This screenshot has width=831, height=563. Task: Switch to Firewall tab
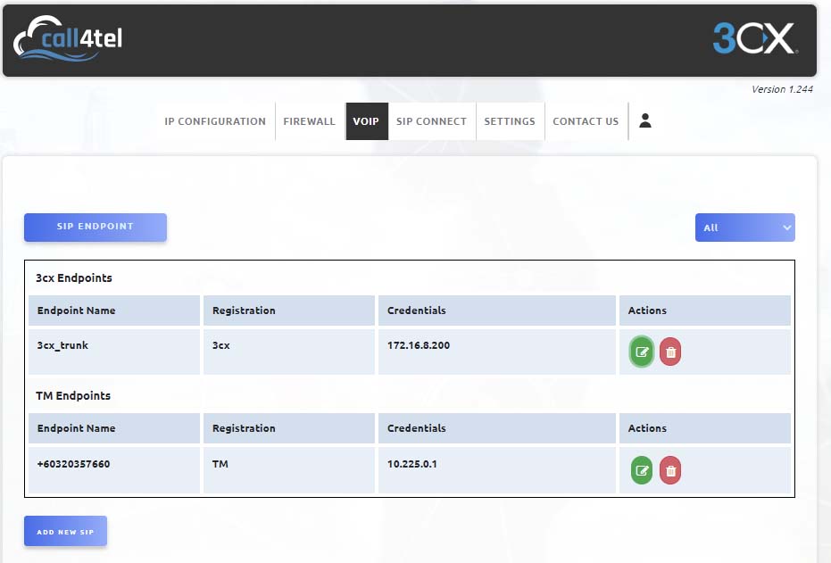pyautogui.click(x=310, y=121)
